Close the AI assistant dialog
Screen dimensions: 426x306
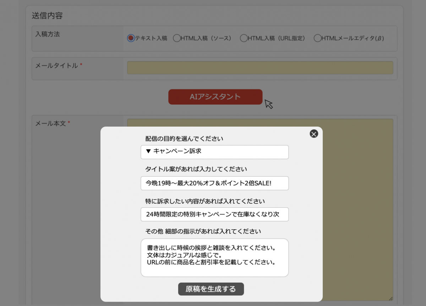[x=314, y=134]
